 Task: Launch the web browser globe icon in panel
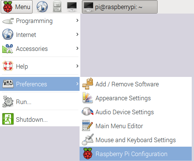pyautogui.click(x=42, y=7)
